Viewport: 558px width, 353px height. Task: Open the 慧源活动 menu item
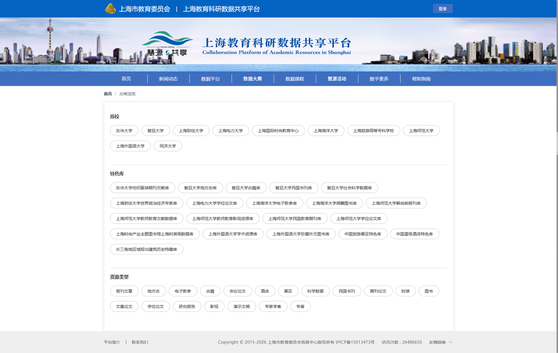337,79
